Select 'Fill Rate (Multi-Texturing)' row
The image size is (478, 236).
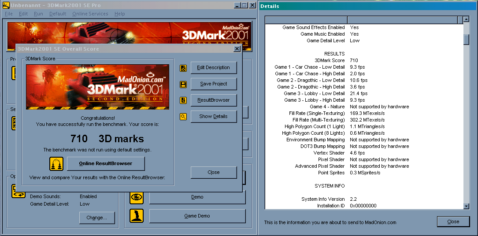click(x=364, y=120)
